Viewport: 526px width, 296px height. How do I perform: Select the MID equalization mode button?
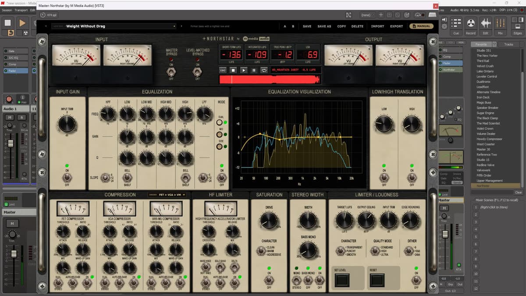point(220,135)
